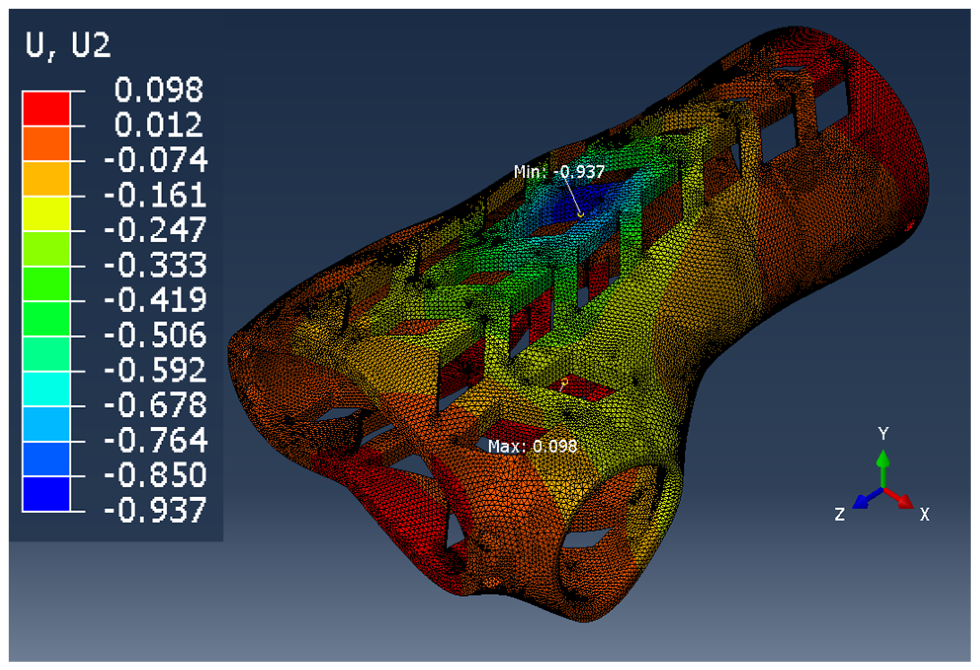980x670 pixels.
Task: Select the yellow legend color band
Action: (46, 213)
